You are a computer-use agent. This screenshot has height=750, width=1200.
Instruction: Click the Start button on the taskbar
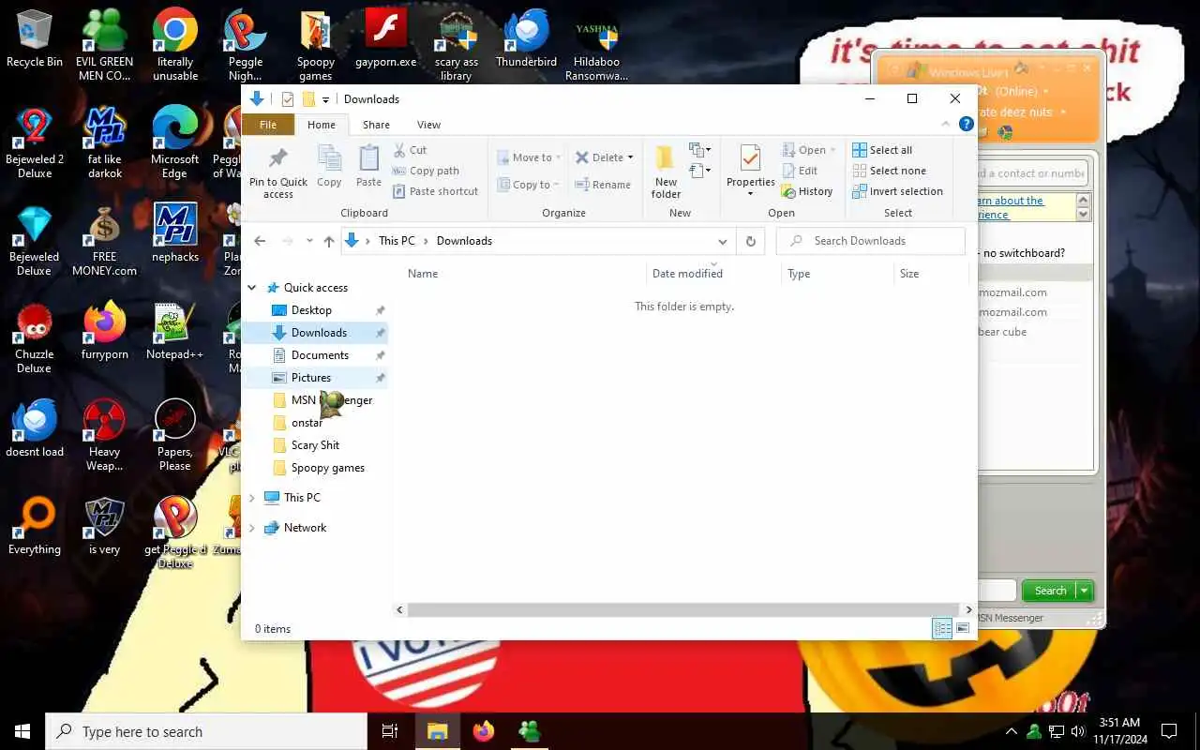[22, 731]
